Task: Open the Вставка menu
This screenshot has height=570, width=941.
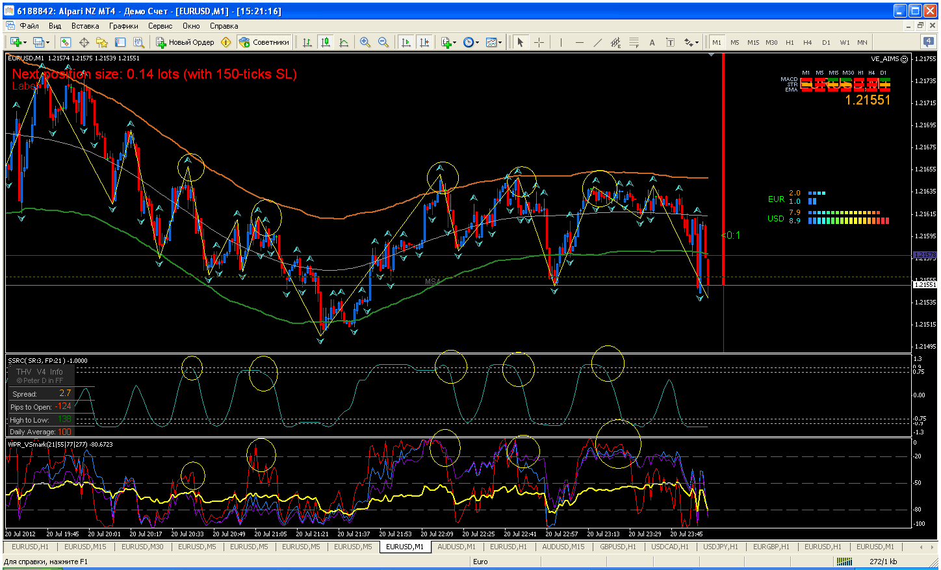Action: pyautogui.click(x=85, y=26)
